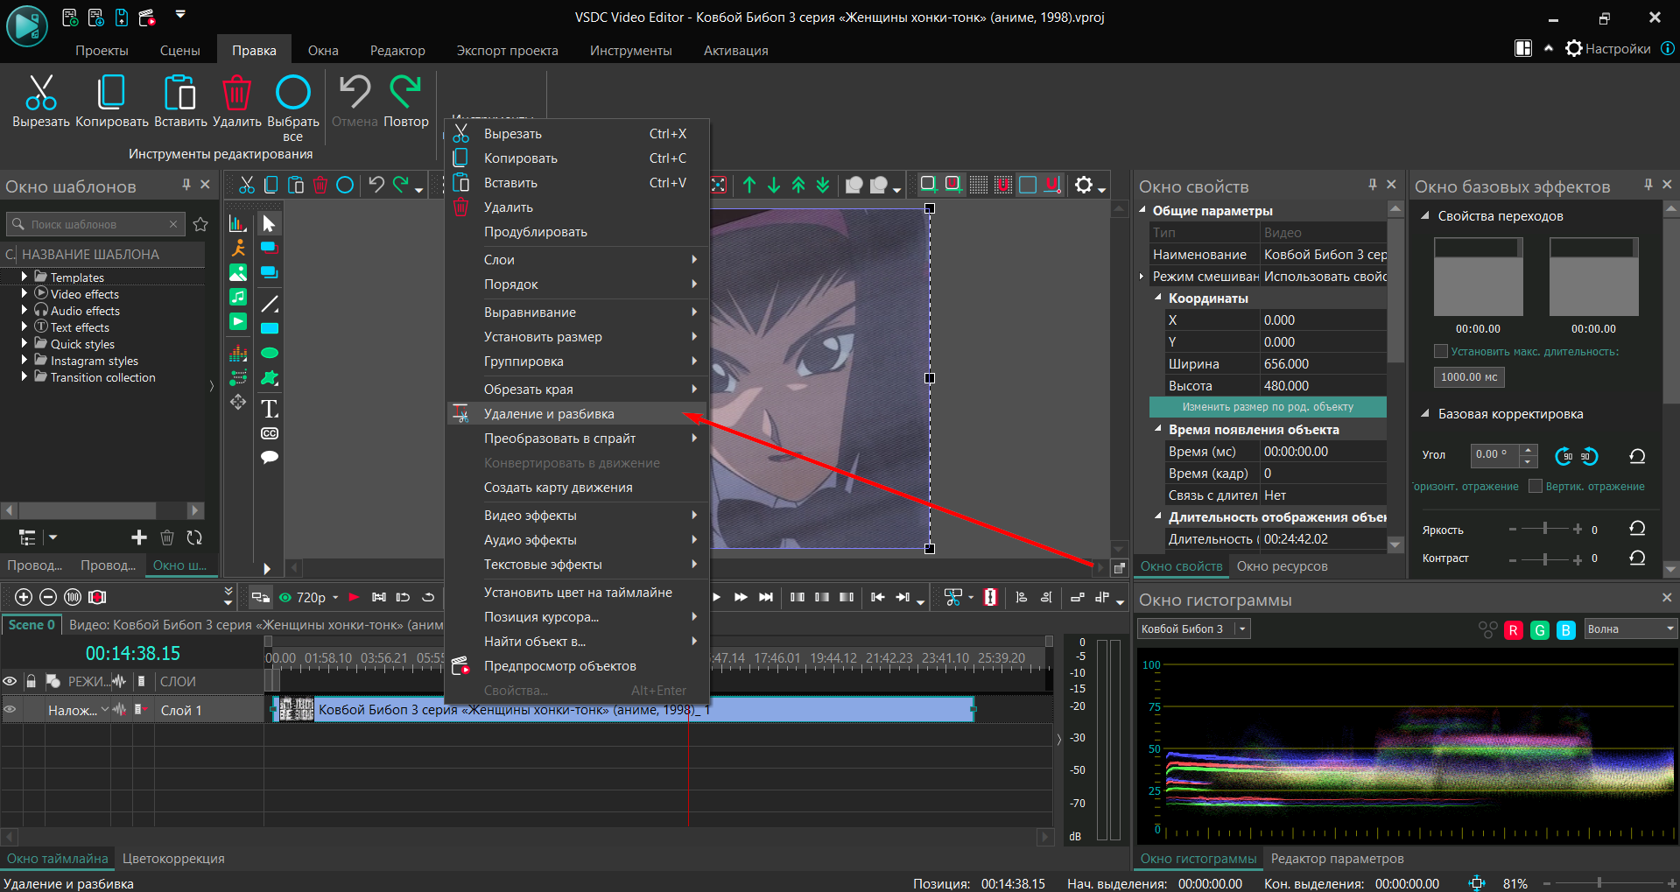Screen dimensions: 1680x892
Task: Open the Инструменты menu tab
Action: (x=630, y=51)
